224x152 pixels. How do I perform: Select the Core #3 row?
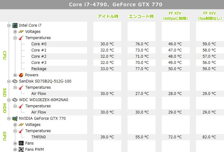click(59, 63)
